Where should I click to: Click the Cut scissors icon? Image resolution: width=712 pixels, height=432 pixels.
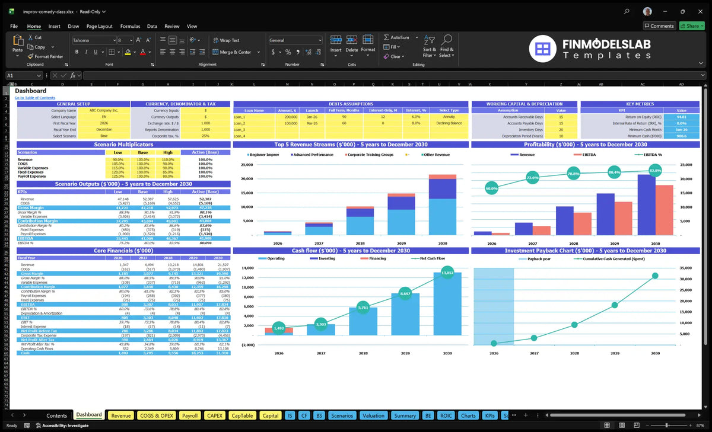coord(30,37)
